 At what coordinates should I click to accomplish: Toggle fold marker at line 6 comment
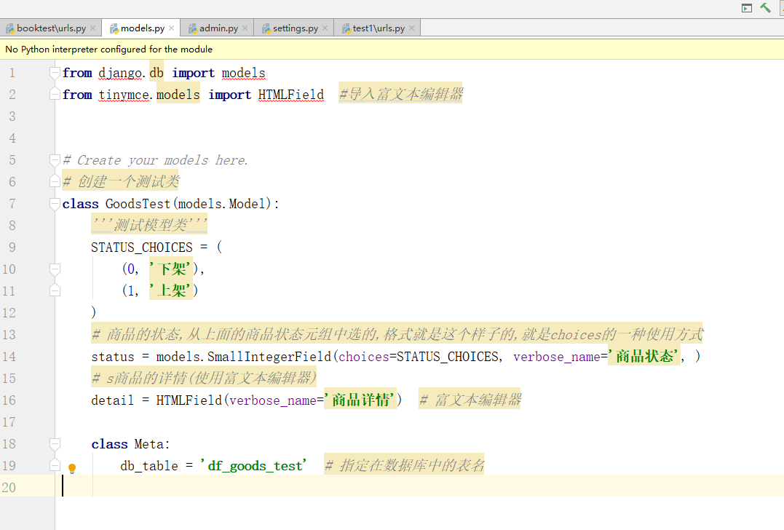[x=55, y=182]
